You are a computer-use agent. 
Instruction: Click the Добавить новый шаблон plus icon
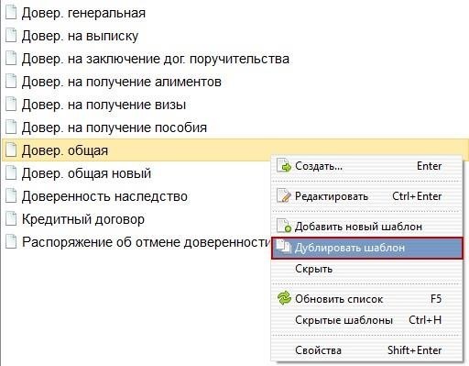284,226
